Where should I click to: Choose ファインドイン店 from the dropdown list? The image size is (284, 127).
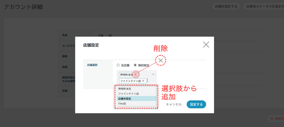click(x=128, y=94)
